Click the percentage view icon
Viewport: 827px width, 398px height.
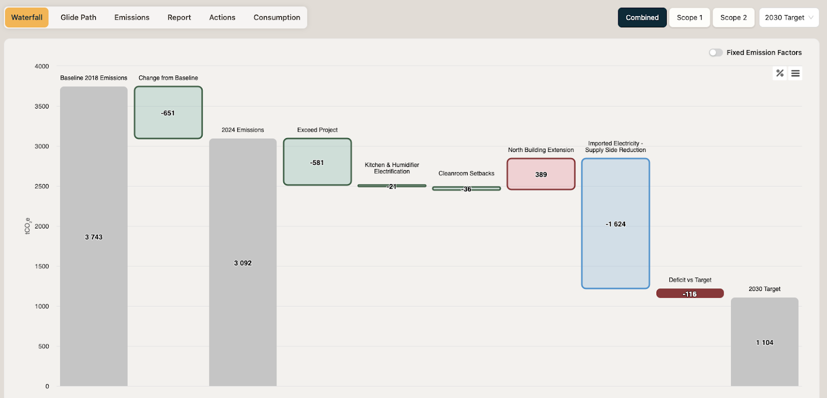(x=779, y=73)
